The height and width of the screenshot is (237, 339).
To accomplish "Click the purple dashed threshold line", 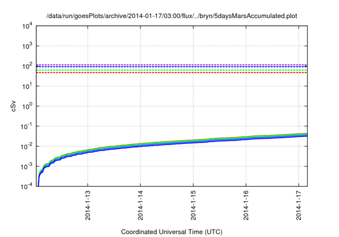I will 172,65.
